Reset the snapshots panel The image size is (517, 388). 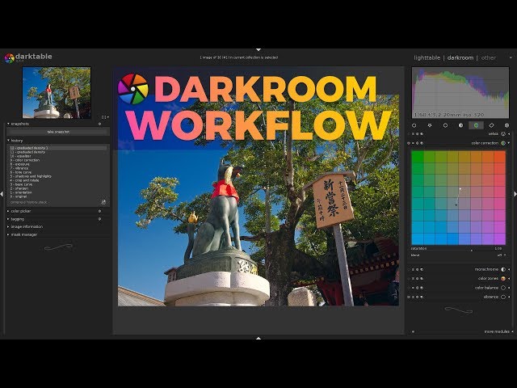pos(99,124)
